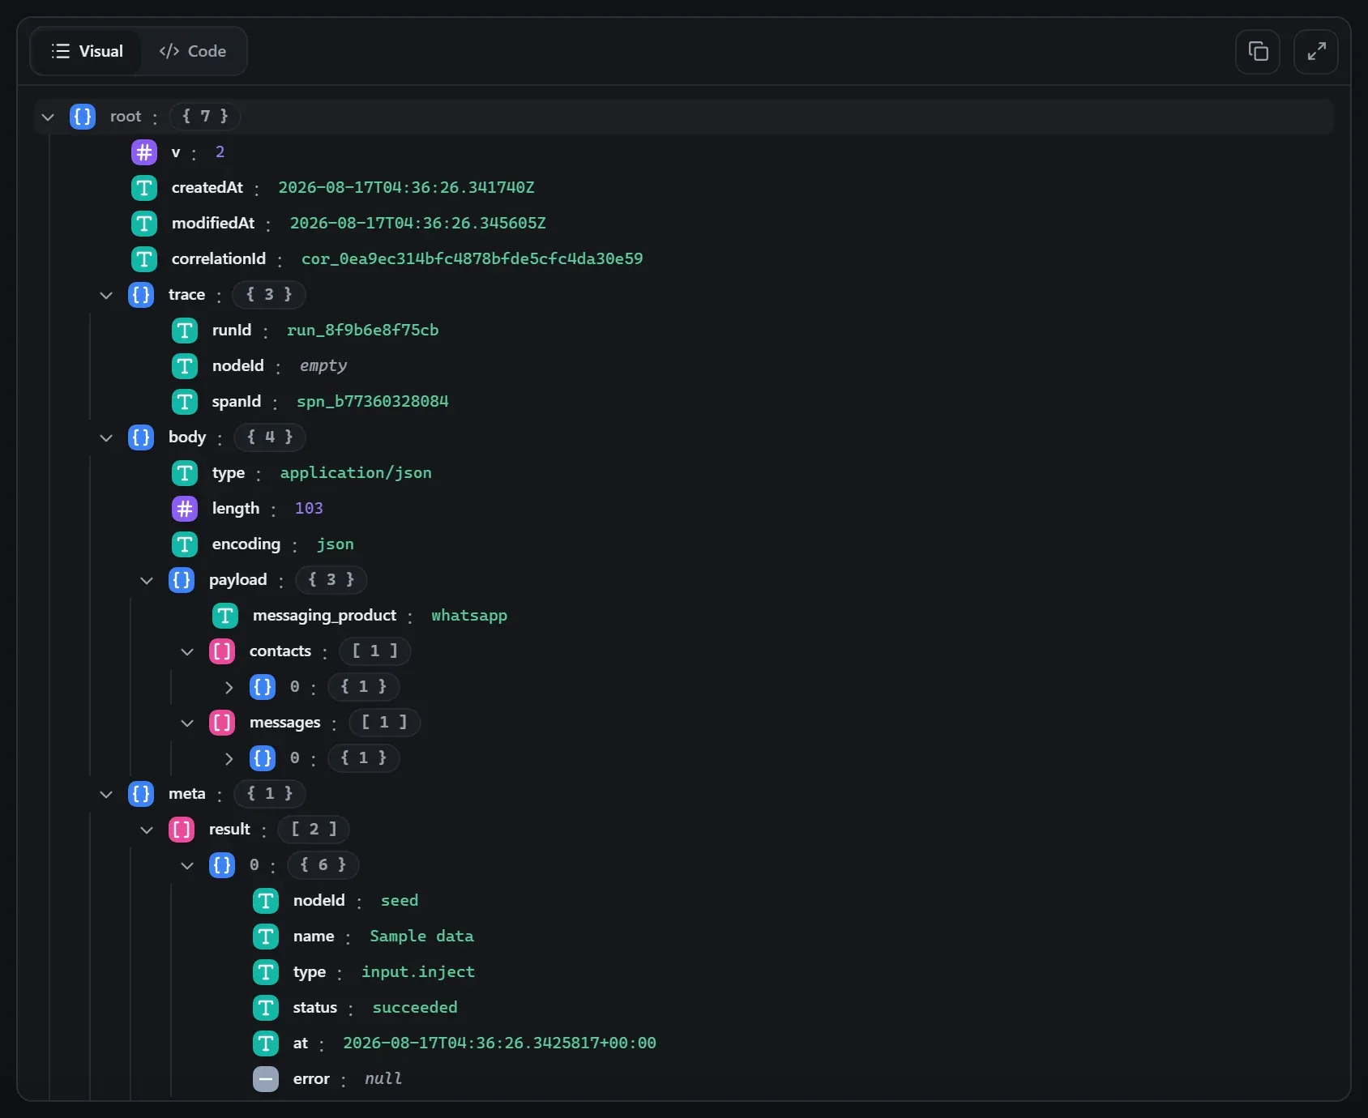1368x1118 pixels.
Task: Click the object icon beside body
Action: click(141, 437)
